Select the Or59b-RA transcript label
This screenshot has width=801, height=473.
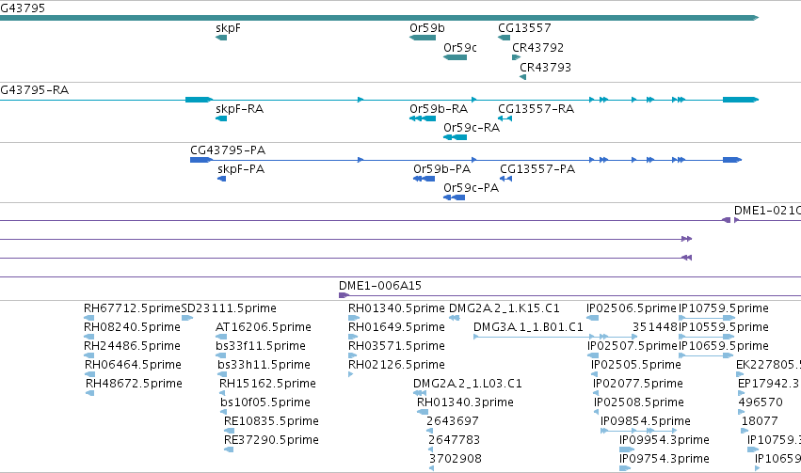439,109
